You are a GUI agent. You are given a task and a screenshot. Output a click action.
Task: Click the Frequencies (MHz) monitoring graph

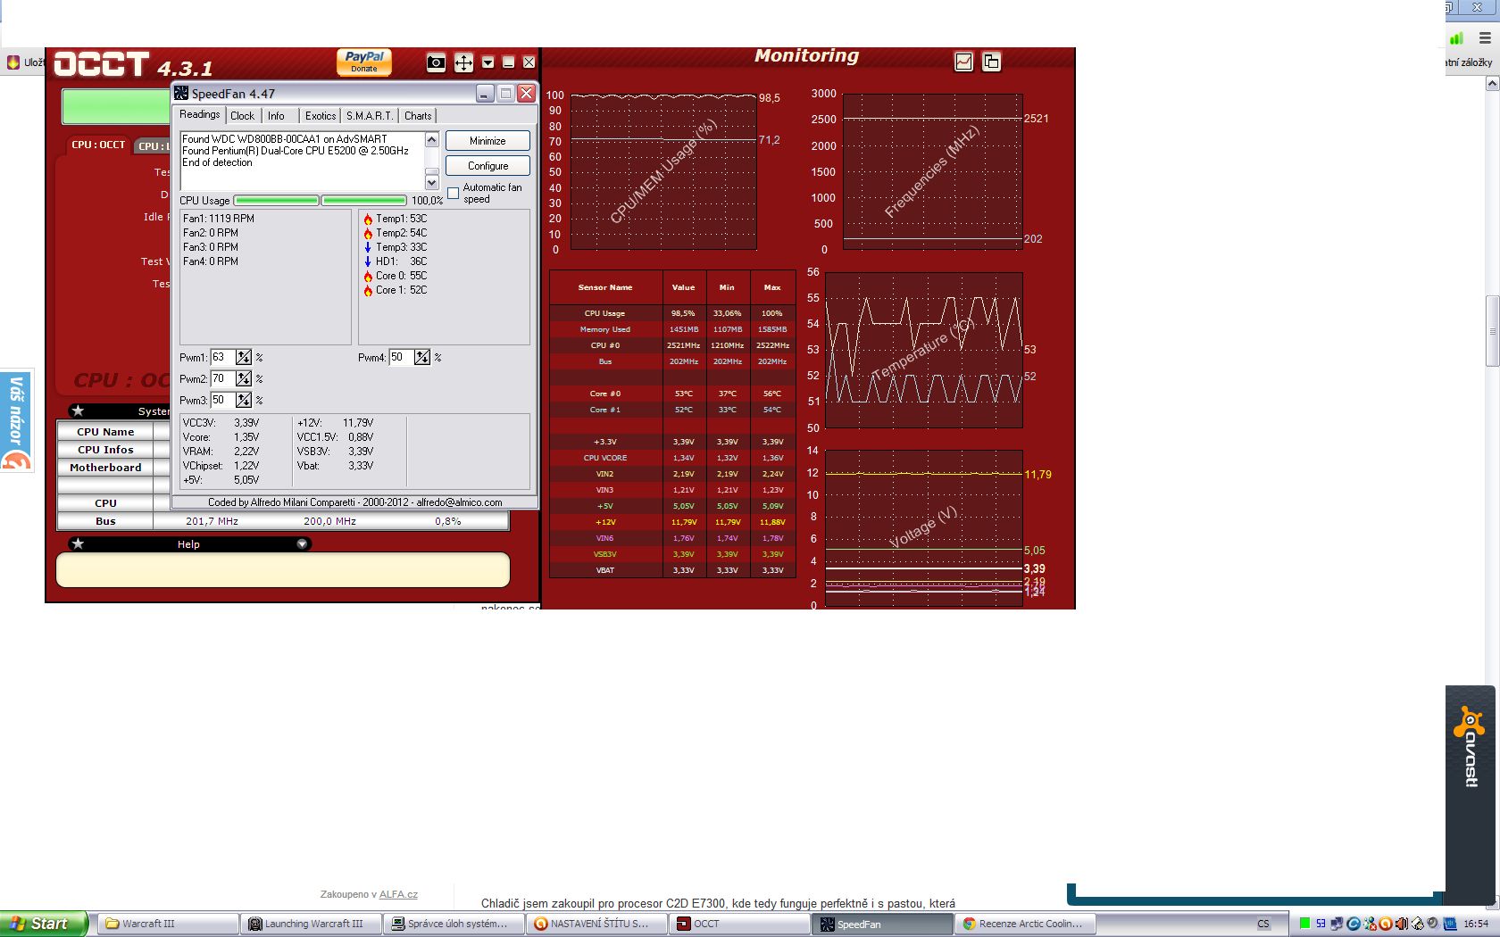932,171
